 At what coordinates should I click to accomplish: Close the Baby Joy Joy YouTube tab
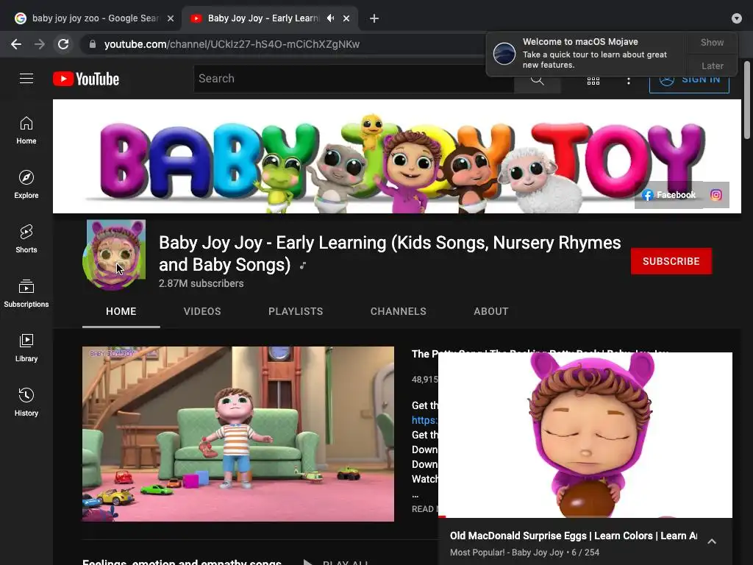pos(346,18)
